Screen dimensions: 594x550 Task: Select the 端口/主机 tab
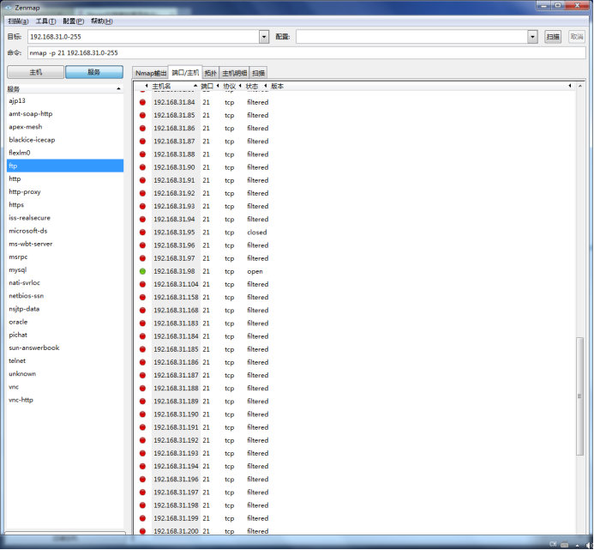(185, 72)
